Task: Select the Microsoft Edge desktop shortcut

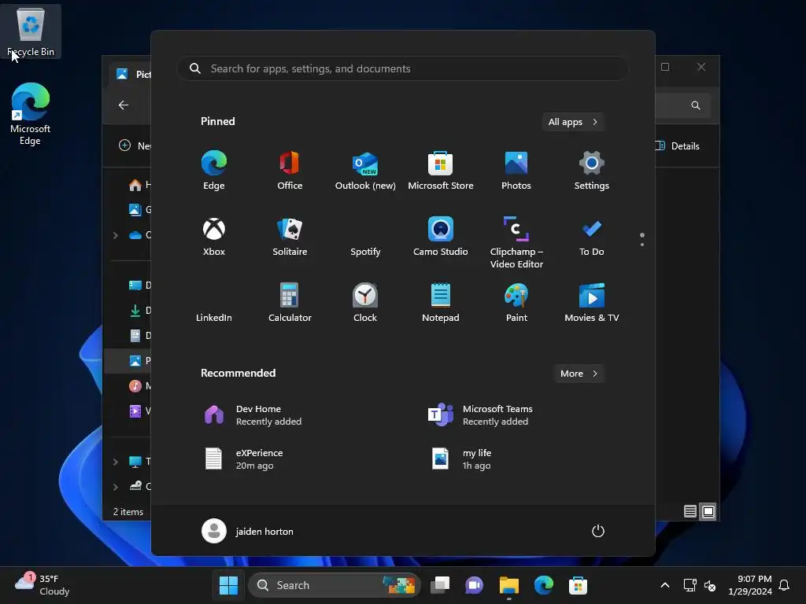Action: [x=31, y=114]
